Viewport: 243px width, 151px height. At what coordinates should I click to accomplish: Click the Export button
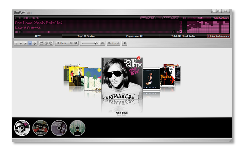(114, 43)
